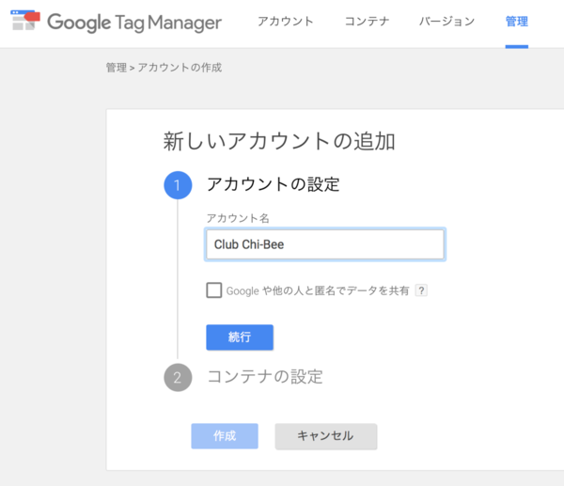The width and height of the screenshot is (564, 486).
Task: Click the 作成 button
Action: click(225, 436)
